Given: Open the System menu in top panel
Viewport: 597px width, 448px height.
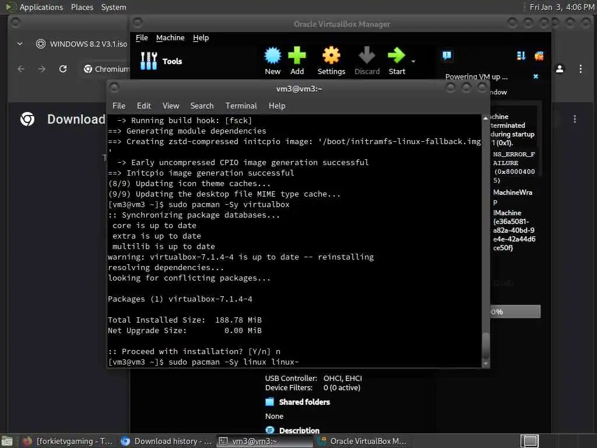Looking at the screenshot, I should (x=114, y=7).
